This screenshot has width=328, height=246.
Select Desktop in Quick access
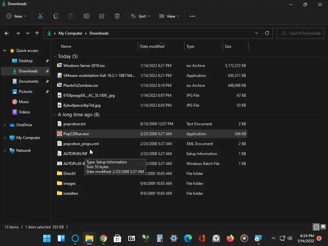(26, 61)
